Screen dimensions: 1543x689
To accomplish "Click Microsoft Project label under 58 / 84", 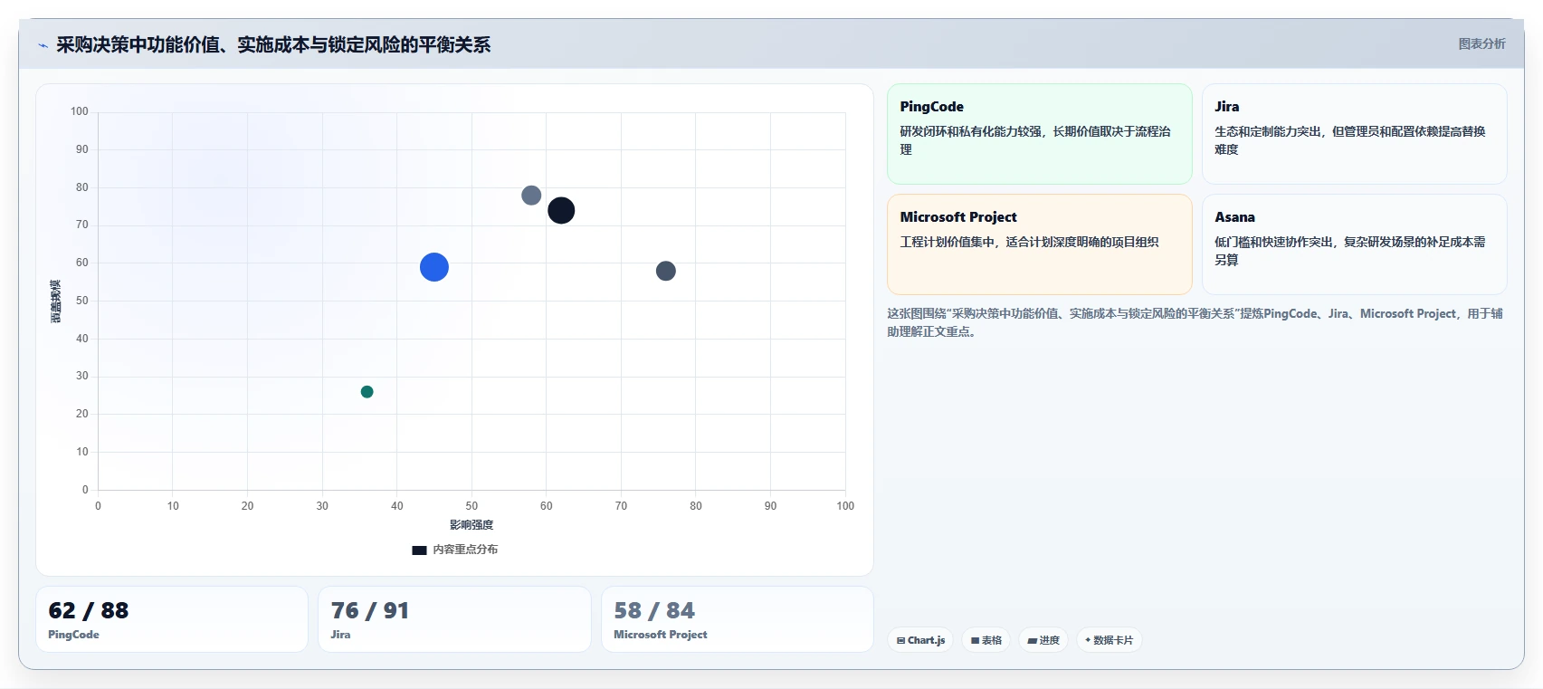I will pyautogui.click(x=661, y=635).
